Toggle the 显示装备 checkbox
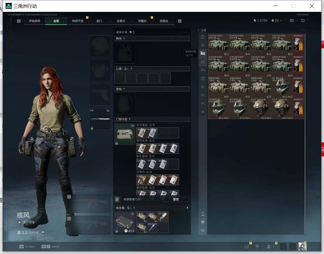Viewport: 324px width, 254px height. (19, 222)
